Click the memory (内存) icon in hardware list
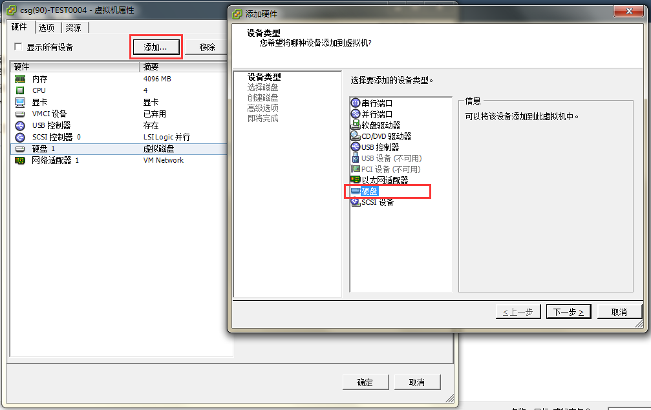Viewport: 651px width, 410px height. [x=20, y=79]
